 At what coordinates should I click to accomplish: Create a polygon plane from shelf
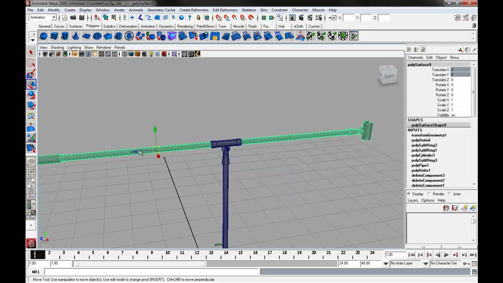coord(86,36)
